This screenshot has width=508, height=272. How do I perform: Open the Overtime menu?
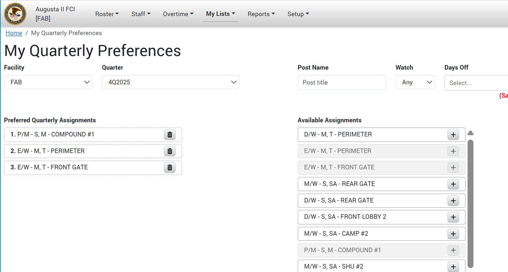[x=178, y=14]
